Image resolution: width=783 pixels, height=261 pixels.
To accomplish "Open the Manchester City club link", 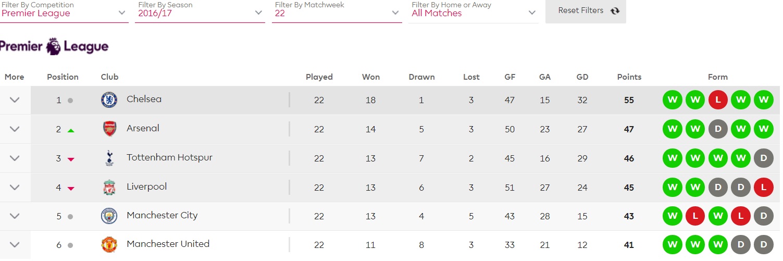I will coord(162,215).
